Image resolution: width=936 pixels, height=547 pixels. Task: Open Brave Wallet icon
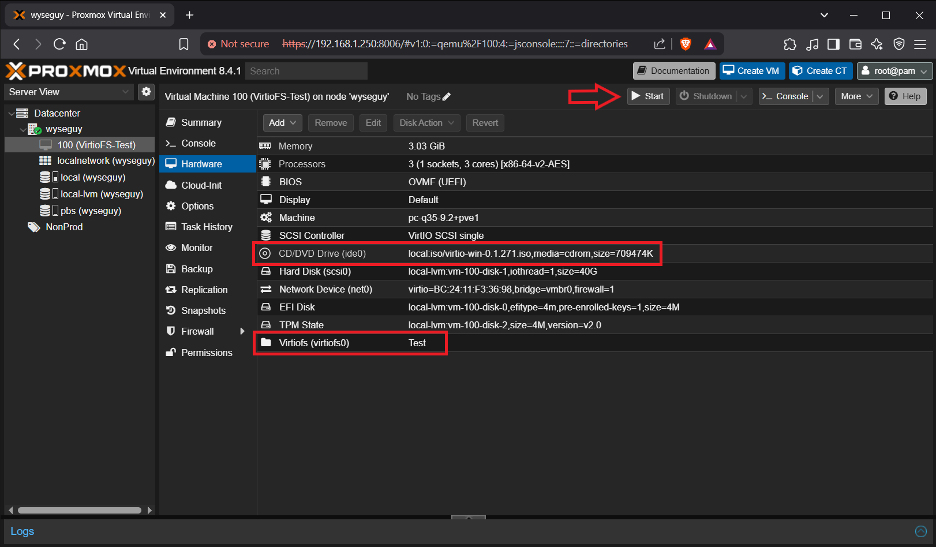[x=855, y=44]
